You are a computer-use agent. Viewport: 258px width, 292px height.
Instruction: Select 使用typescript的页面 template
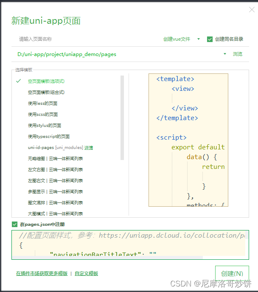[48, 137]
